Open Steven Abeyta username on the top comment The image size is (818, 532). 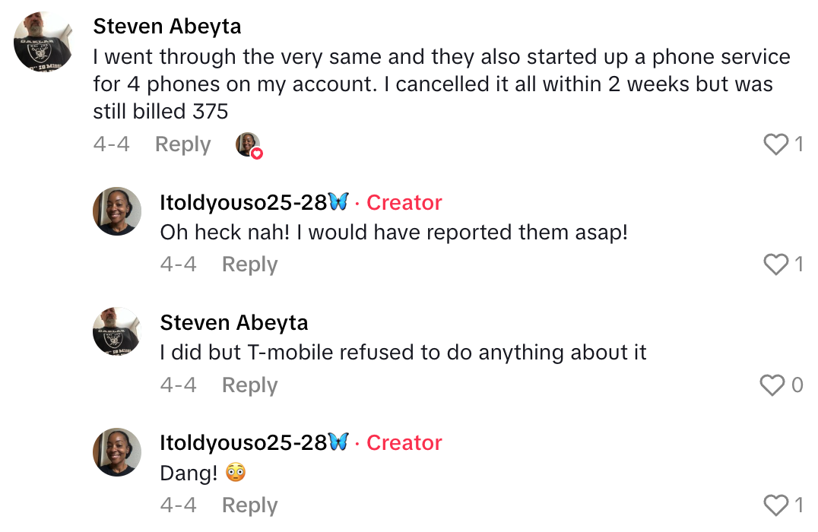tap(167, 27)
